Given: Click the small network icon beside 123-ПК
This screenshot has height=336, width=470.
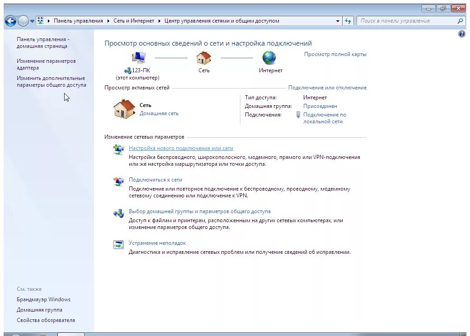Looking at the screenshot, I should click(128, 70).
